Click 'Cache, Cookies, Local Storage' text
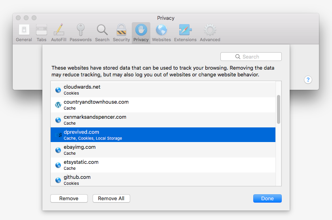Image resolution: width=332 pixels, height=220 pixels. pyautogui.click(x=93, y=138)
